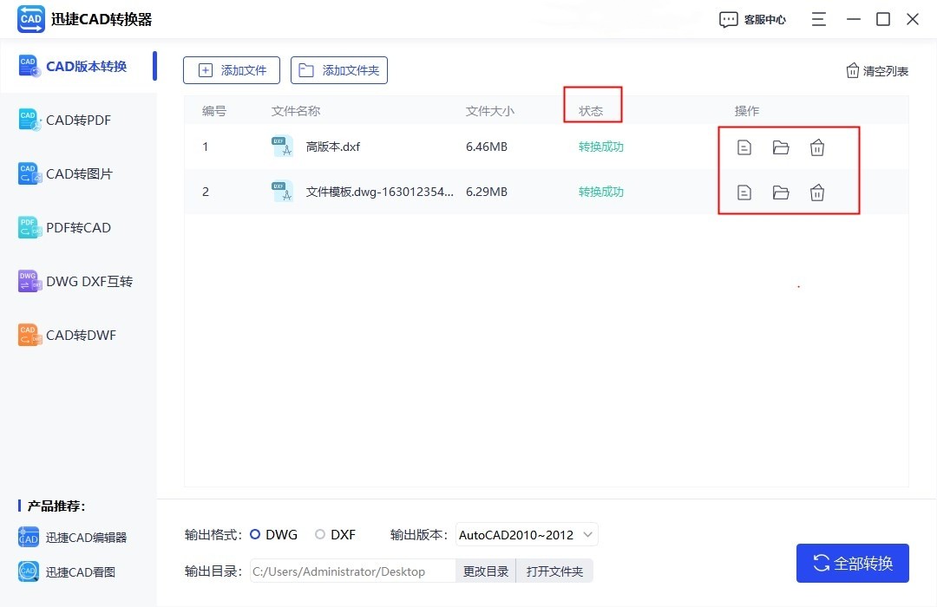Change output directory via 更改目录 button
Image resolution: width=937 pixels, height=607 pixels.
pyautogui.click(x=484, y=570)
